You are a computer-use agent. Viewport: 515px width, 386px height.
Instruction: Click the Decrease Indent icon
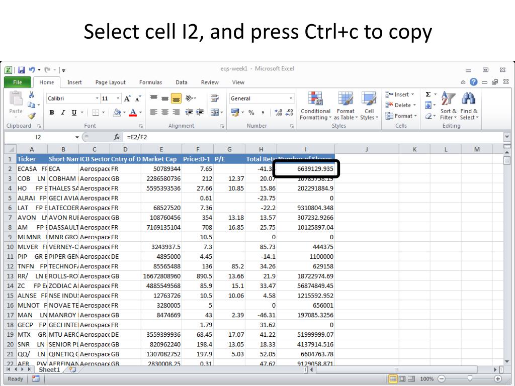(x=189, y=113)
